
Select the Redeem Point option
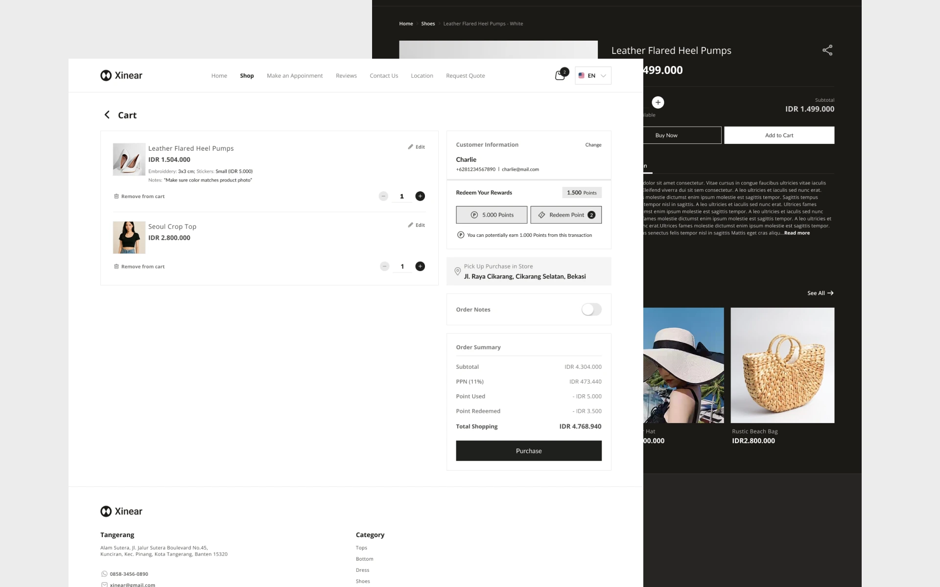(566, 215)
